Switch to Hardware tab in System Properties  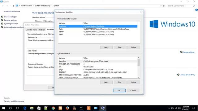(x=42, y=30)
